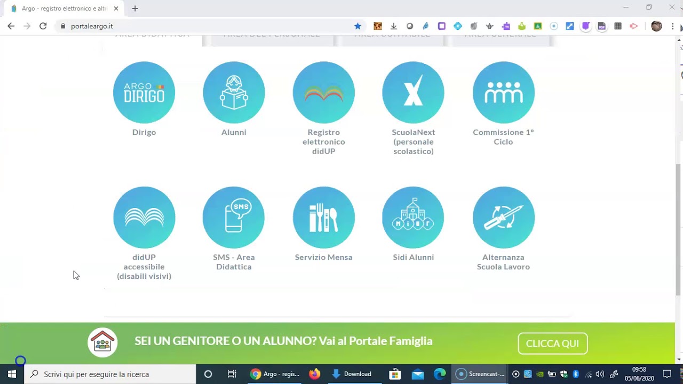The height and width of the screenshot is (384, 683).
Task: Launch the Alunni student icon
Action: click(x=234, y=92)
